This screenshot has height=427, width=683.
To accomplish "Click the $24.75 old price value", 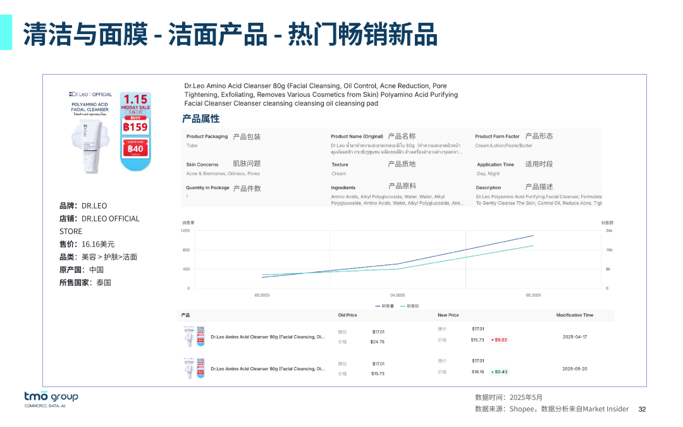I will [x=377, y=342].
